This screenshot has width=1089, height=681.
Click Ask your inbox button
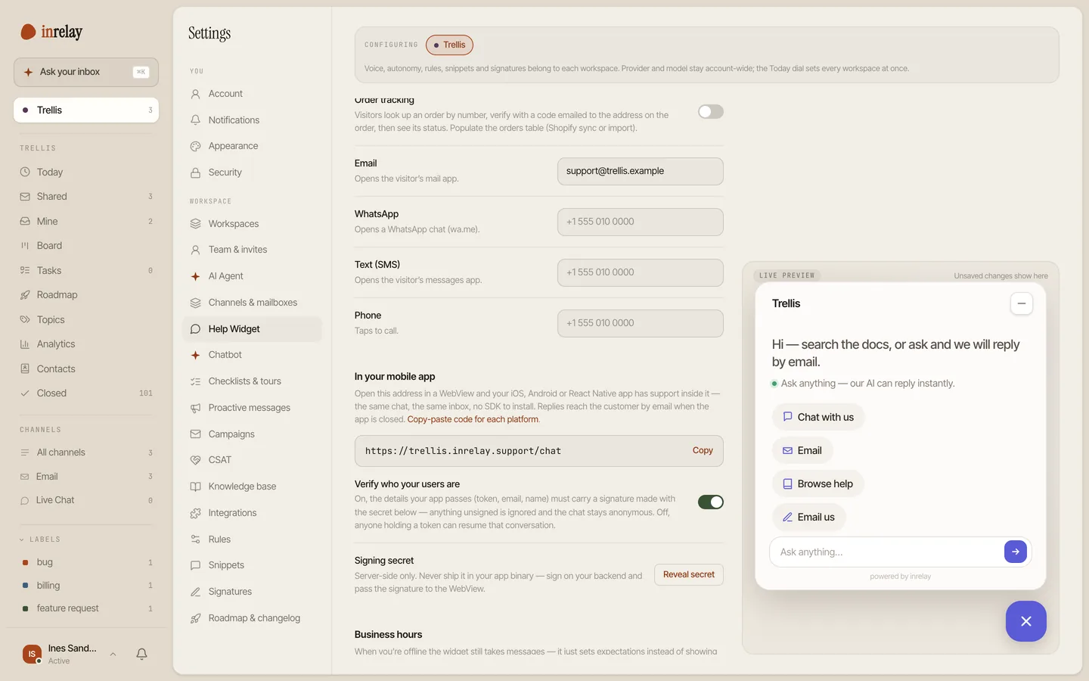[x=86, y=72]
